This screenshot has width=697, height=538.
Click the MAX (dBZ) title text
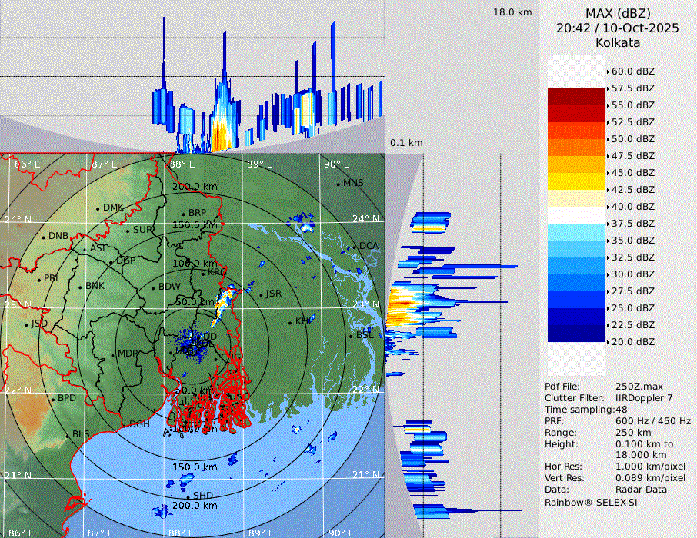click(618, 13)
